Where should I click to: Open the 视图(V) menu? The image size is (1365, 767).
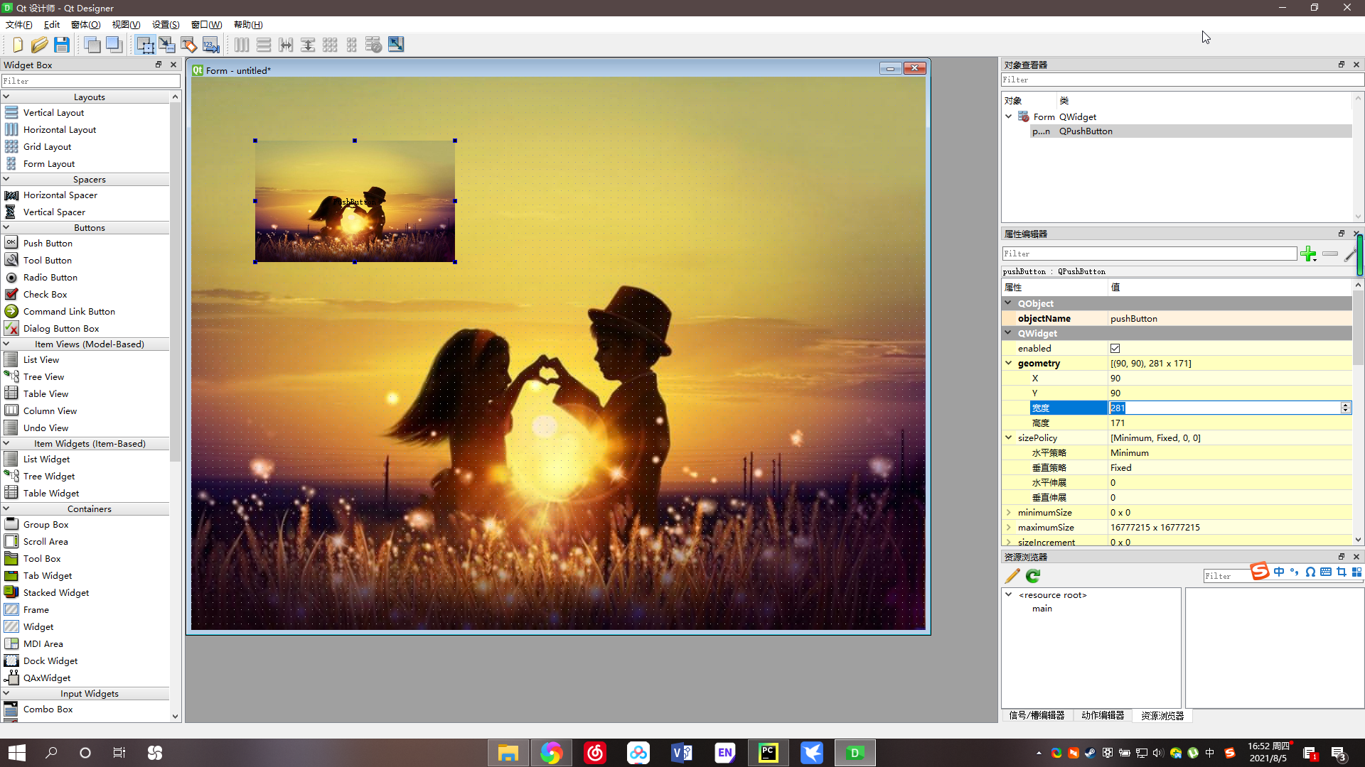click(x=126, y=25)
